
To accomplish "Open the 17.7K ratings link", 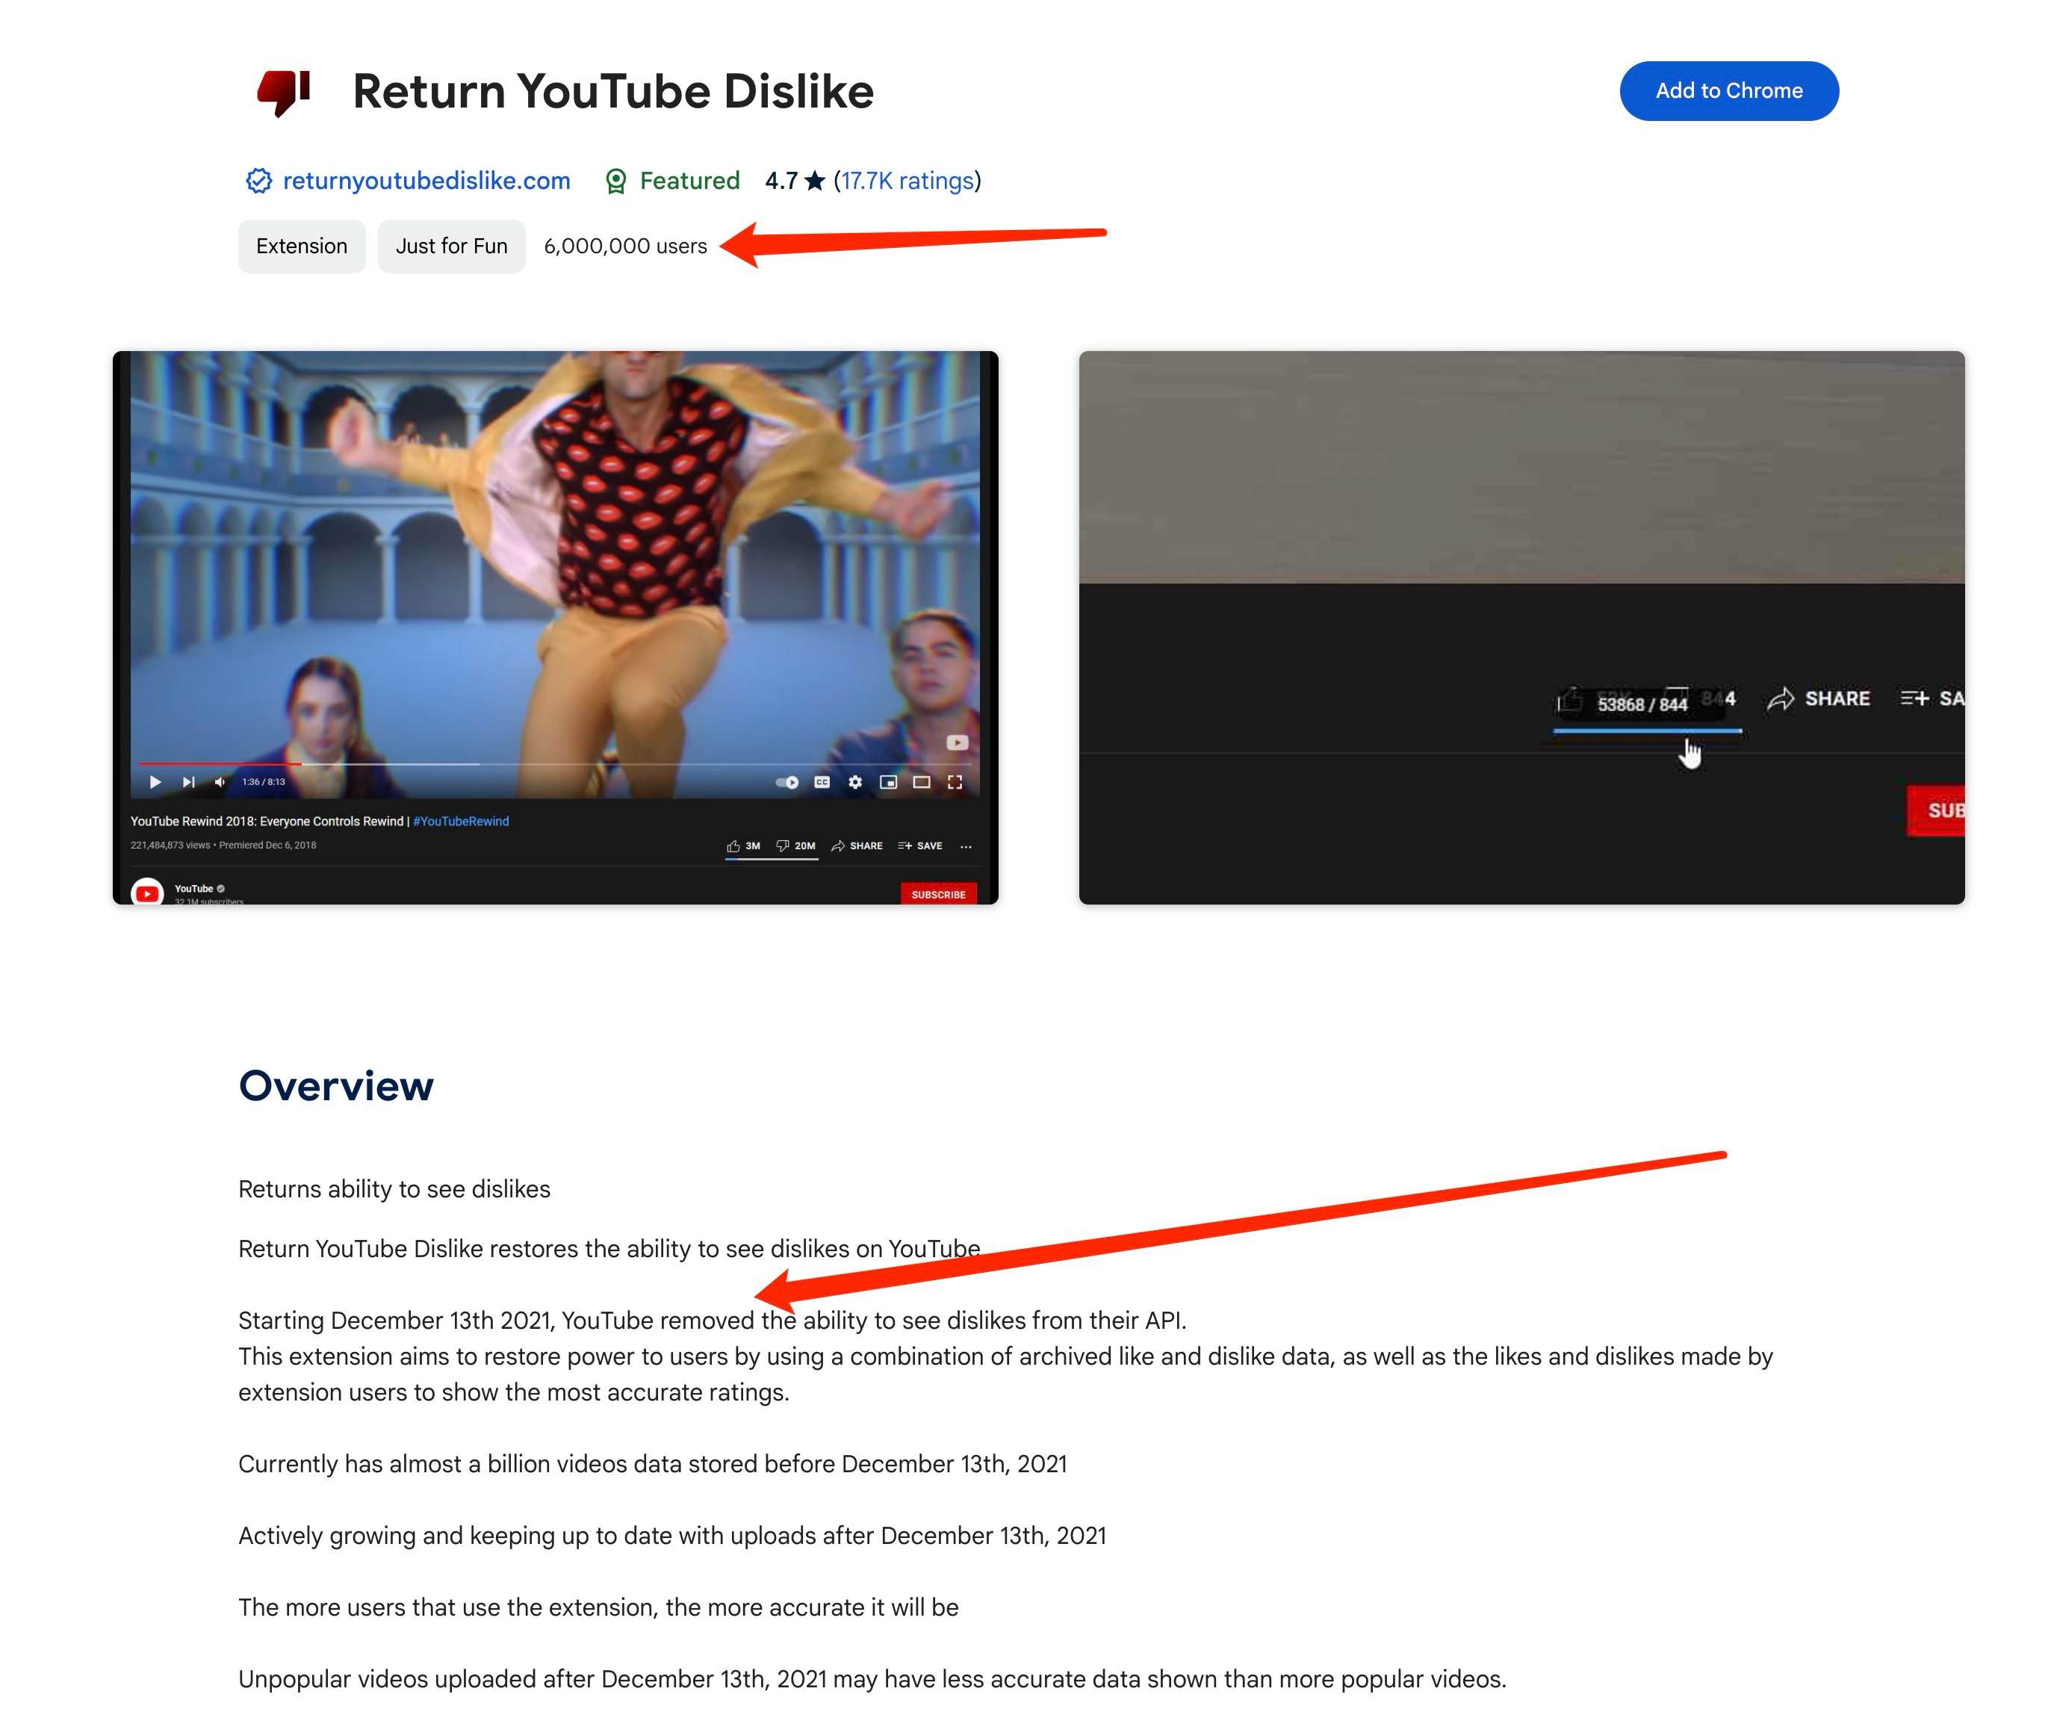I will pyautogui.click(x=907, y=181).
